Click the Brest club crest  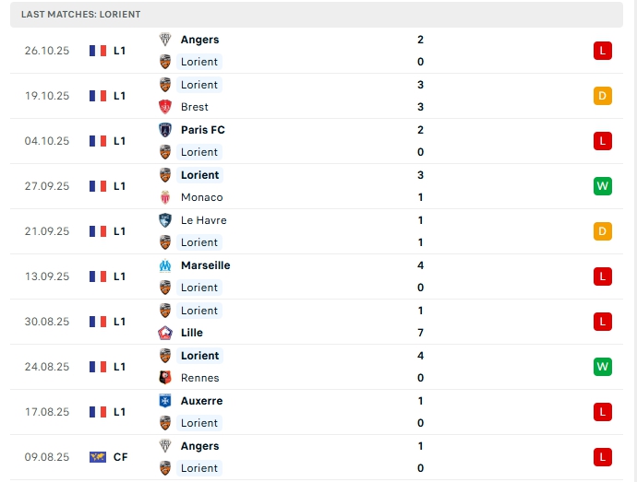point(165,107)
